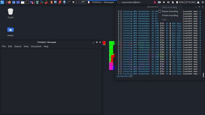The width and height of the screenshot is (205, 115).
Task: Launch the red-green circles tool icon
Action: (x=42, y=2)
